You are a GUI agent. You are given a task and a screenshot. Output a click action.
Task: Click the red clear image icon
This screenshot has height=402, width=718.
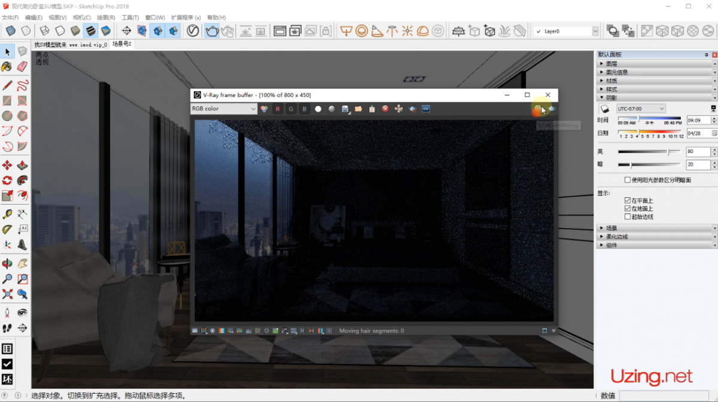(x=385, y=109)
